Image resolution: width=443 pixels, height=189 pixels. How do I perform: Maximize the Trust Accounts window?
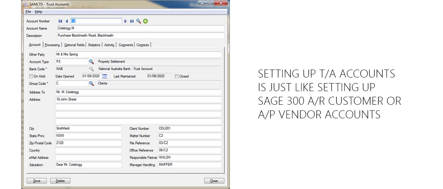pos(210,3)
